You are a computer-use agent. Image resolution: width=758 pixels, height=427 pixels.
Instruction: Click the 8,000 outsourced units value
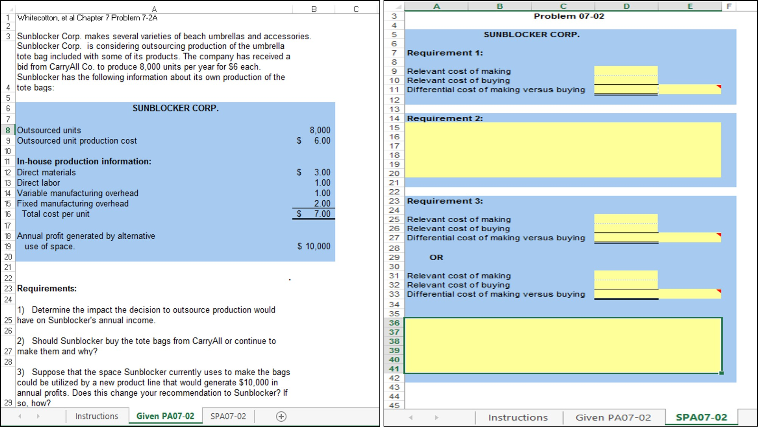(x=320, y=130)
